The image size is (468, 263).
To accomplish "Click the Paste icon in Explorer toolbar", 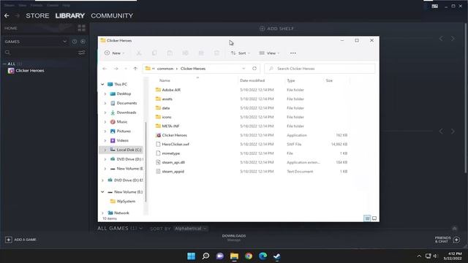I will tap(170, 53).
